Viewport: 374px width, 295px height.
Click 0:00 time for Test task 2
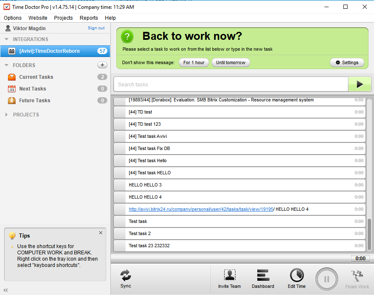coord(359,233)
